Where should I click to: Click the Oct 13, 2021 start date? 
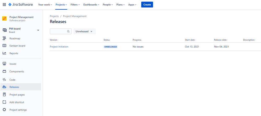point(192,47)
